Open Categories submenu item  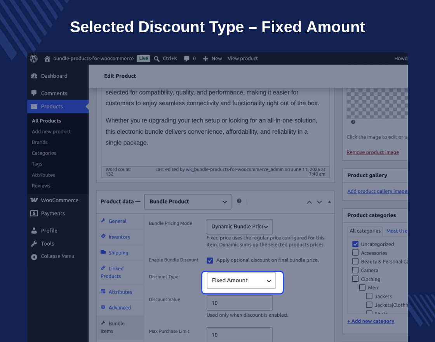pos(44,153)
